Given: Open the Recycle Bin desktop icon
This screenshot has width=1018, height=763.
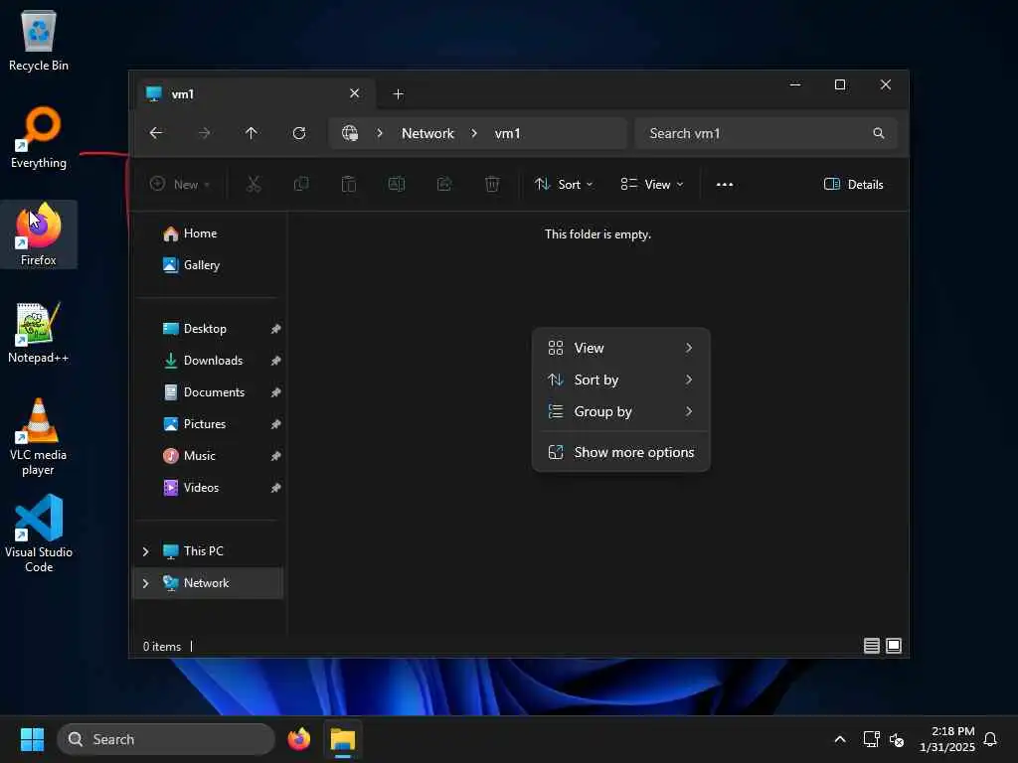Looking at the screenshot, I should click(39, 40).
